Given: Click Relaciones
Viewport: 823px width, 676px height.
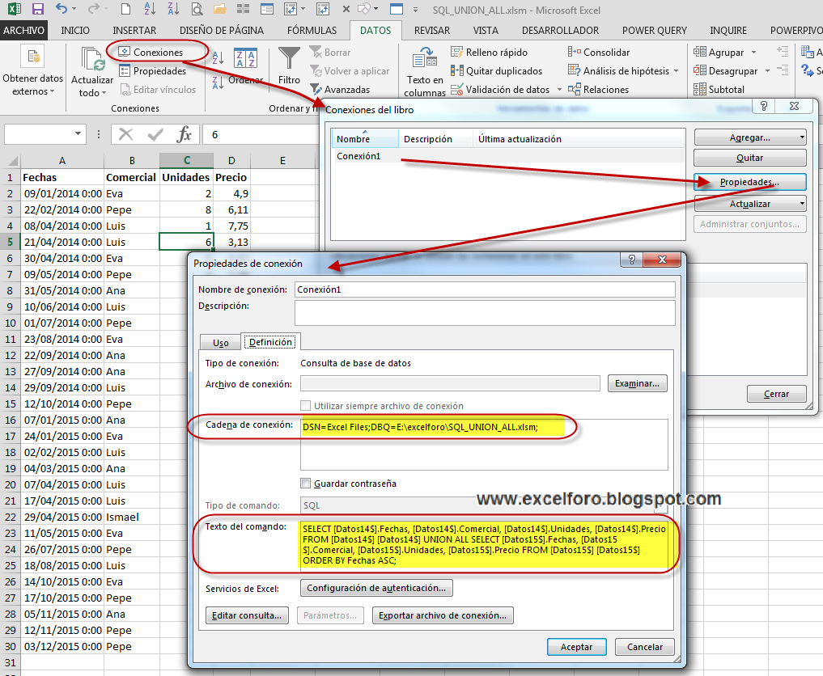Looking at the screenshot, I should (x=598, y=89).
